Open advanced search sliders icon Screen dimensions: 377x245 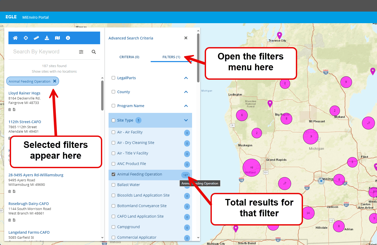[81, 52]
